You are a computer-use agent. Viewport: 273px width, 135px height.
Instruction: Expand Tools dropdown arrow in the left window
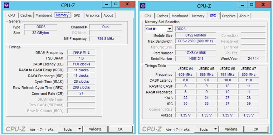pos(79,129)
